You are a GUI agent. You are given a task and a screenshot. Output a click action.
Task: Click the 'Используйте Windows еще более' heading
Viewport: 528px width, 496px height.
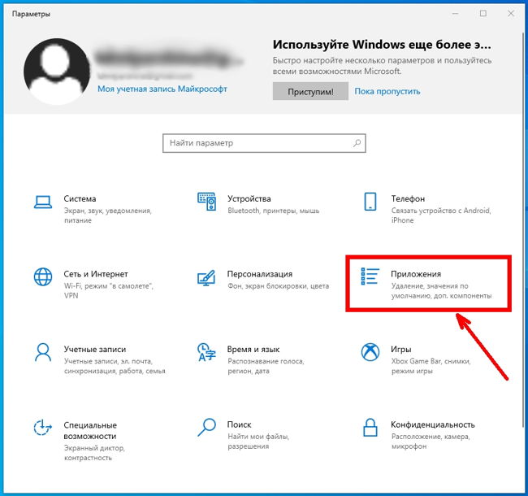[382, 45]
